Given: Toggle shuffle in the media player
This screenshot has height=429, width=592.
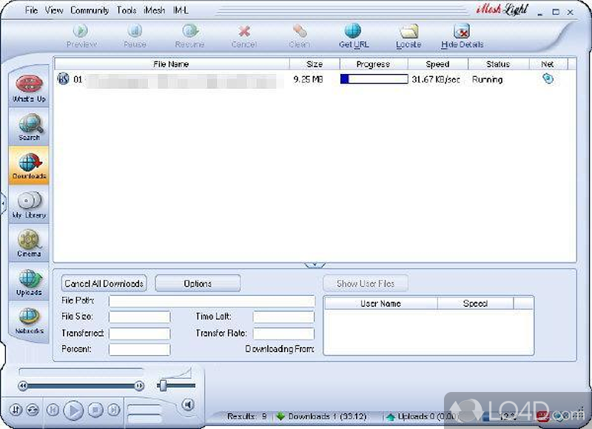Looking at the screenshot, I should tap(16, 410).
